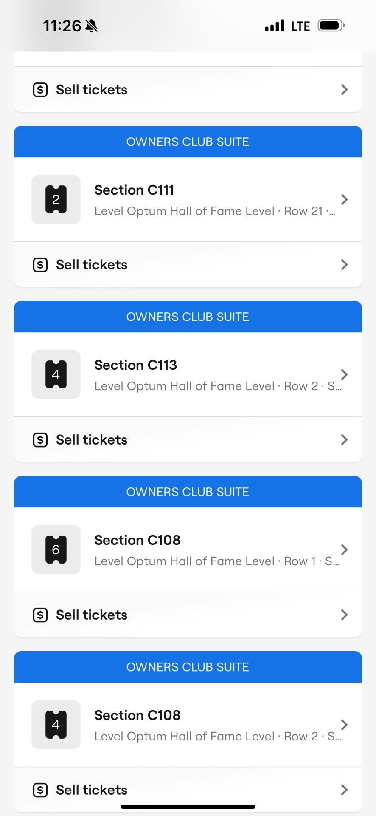Image resolution: width=376 pixels, height=816 pixels.
Task: Select the Section C108 Row 1 title text
Action: pyautogui.click(x=137, y=540)
